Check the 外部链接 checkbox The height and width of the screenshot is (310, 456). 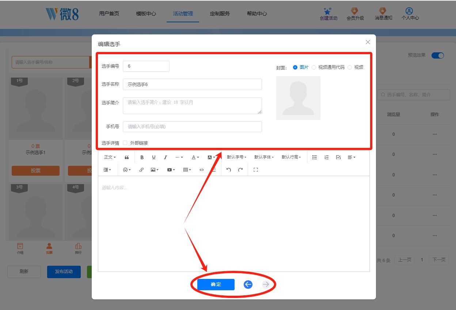pos(125,143)
